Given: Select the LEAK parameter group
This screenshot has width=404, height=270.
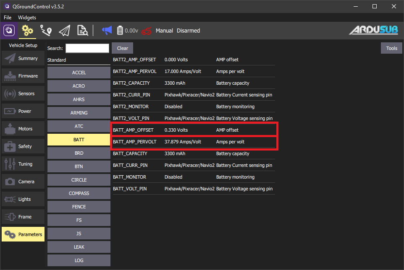Looking at the screenshot, I should coord(79,247).
